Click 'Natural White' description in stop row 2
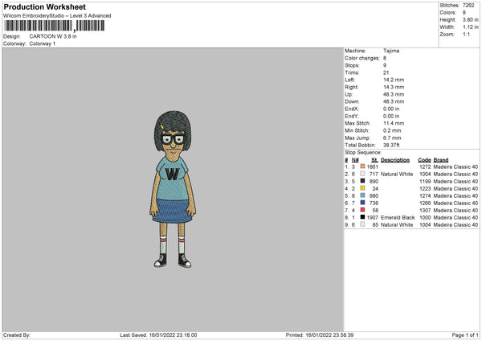 tap(397, 175)
